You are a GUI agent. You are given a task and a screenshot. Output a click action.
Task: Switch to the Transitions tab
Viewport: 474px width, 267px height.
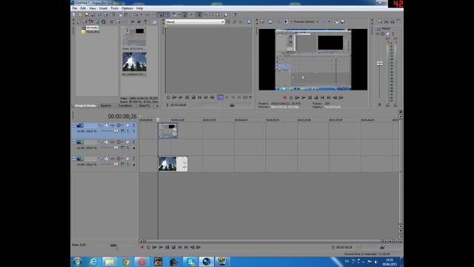coord(125,105)
